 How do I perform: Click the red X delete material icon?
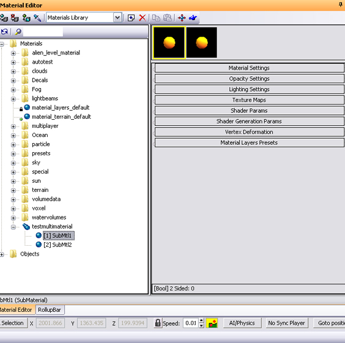pos(143,18)
